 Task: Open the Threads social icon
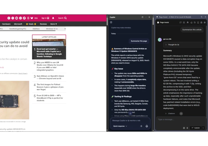point(28,18)
